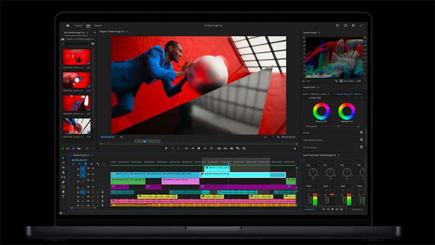Select the Slip tool
This screenshot has width=435, height=245.
point(63,177)
